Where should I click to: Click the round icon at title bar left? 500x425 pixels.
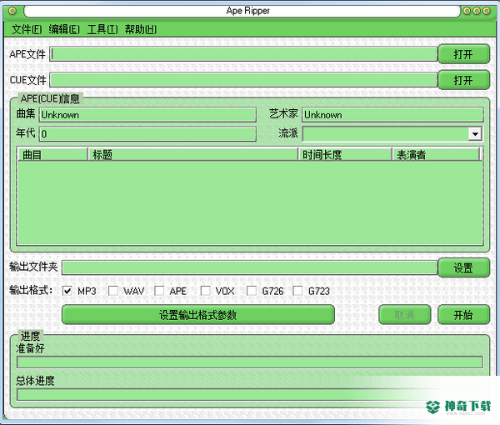coord(12,11)
